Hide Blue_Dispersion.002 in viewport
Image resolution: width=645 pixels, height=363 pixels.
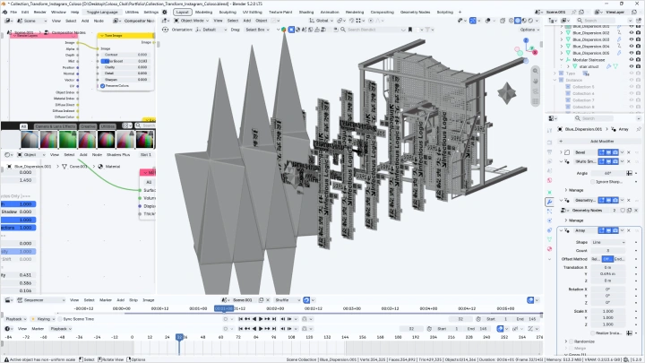point(631,33)
